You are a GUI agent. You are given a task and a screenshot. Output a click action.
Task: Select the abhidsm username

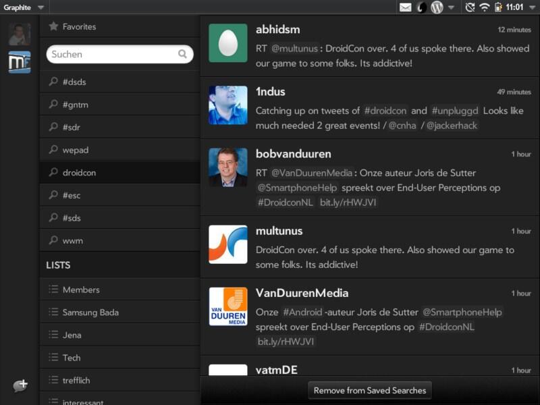[x=278, y=30]
